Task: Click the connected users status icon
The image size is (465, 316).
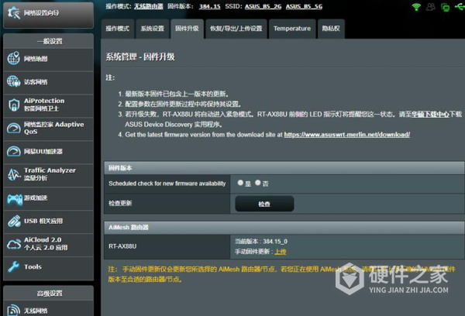Action: point(431,7)
